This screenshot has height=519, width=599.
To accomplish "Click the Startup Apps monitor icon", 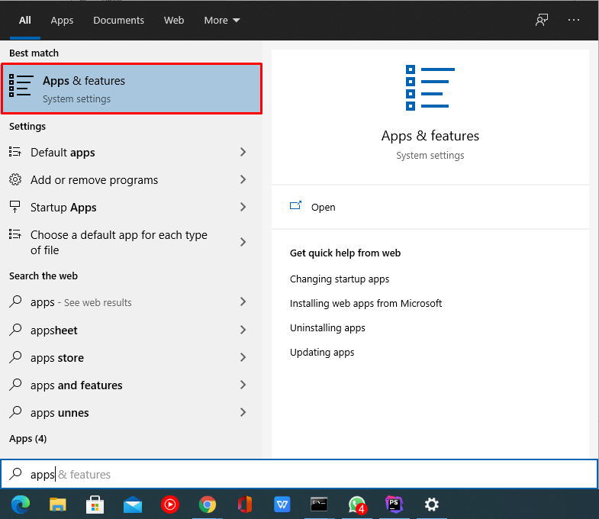I will pyautogui.click(x=15, y=207).
